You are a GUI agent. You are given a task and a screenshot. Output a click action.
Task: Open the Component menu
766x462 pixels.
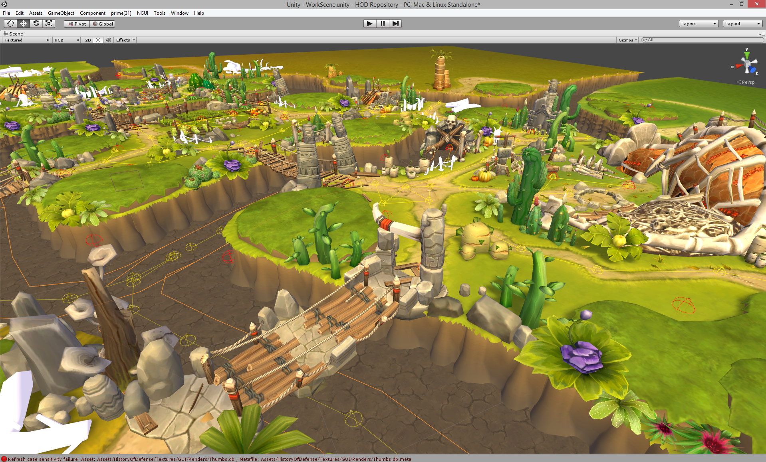click(93, 13)
